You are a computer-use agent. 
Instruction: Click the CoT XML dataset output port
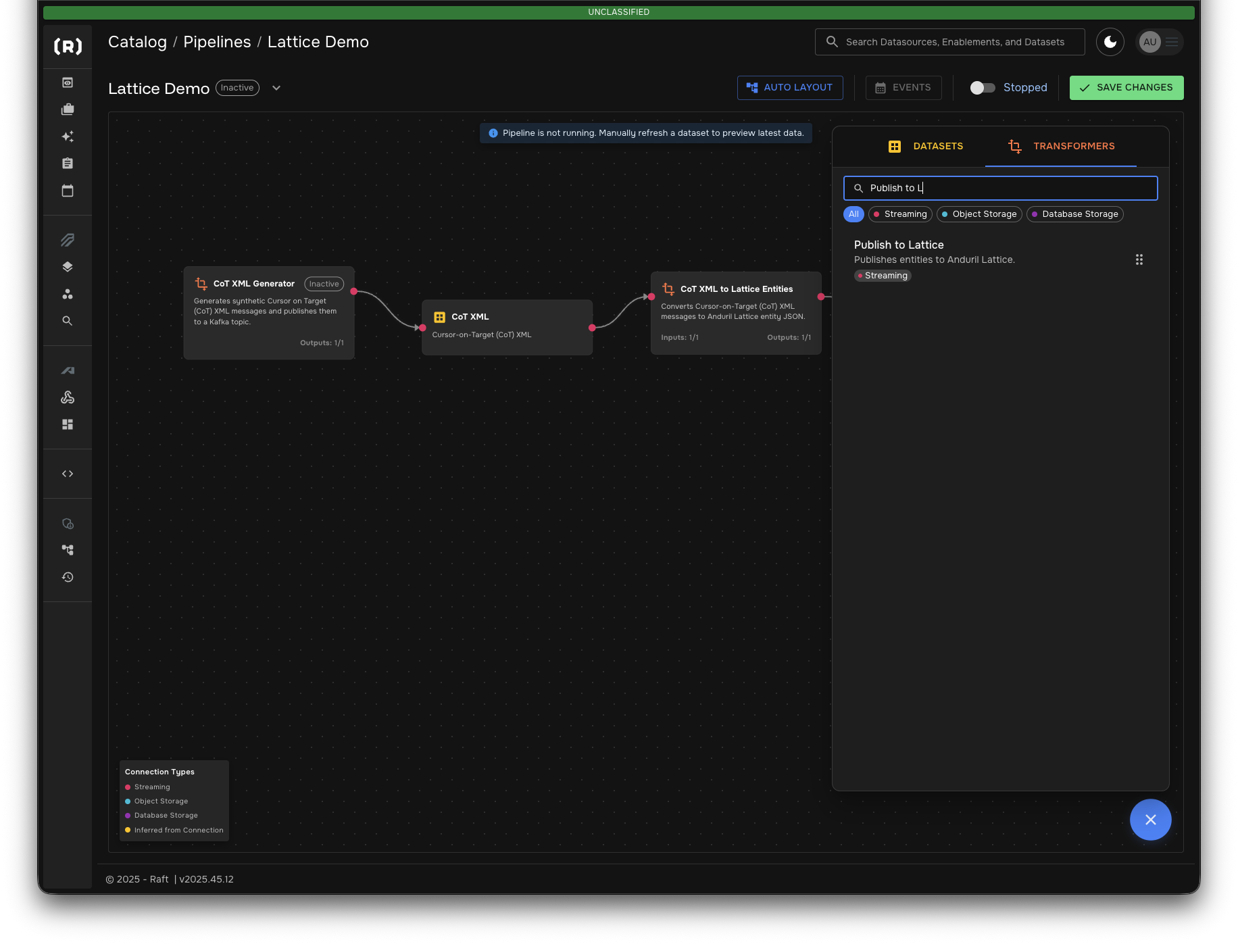592,328
